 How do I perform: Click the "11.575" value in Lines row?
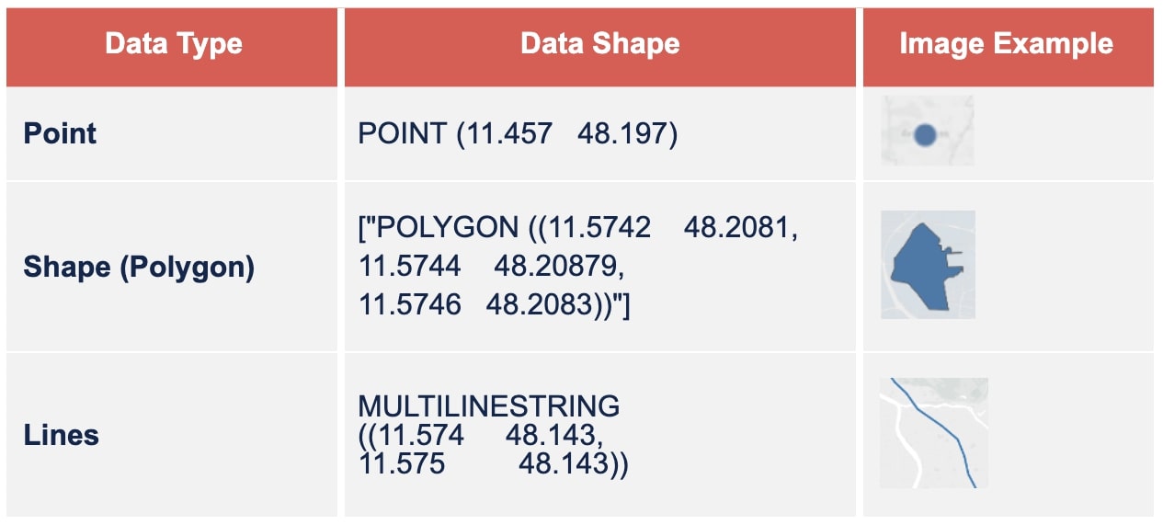coord(402,464)
